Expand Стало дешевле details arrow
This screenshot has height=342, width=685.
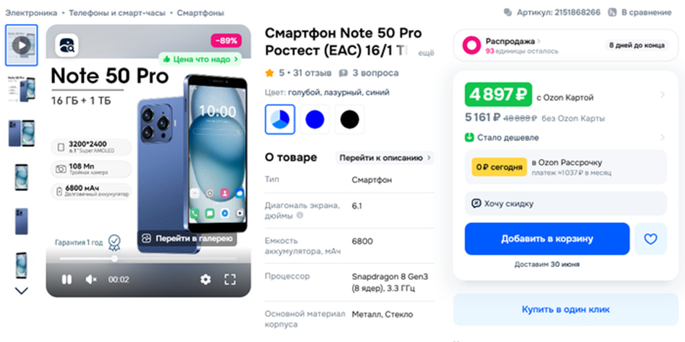(x=662, y=138)
